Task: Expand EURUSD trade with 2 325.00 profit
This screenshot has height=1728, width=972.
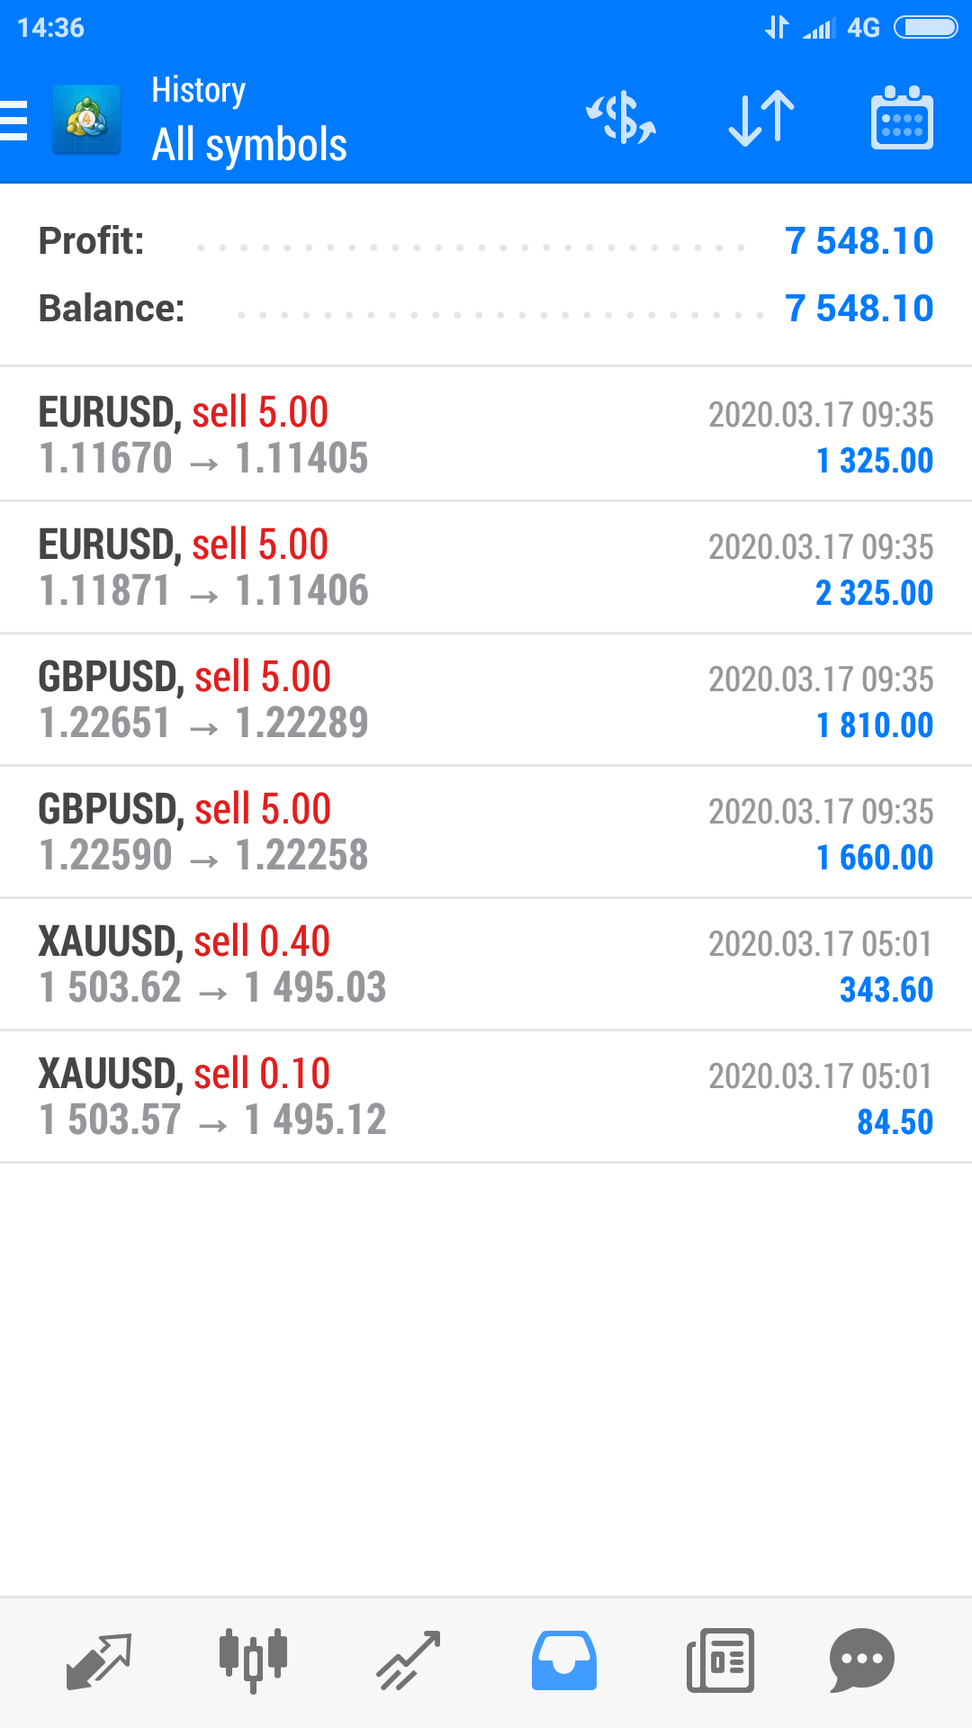Action: point(486,568)
